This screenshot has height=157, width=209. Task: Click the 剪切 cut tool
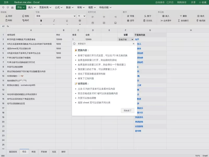pos(9,16)
